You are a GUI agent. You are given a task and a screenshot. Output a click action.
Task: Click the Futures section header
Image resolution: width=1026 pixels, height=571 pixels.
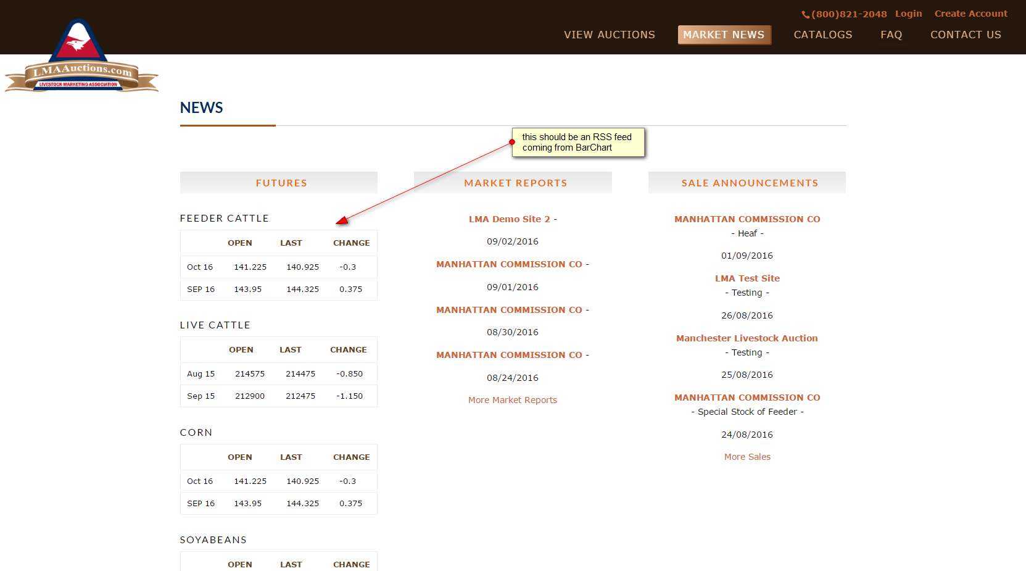(281, 183)
